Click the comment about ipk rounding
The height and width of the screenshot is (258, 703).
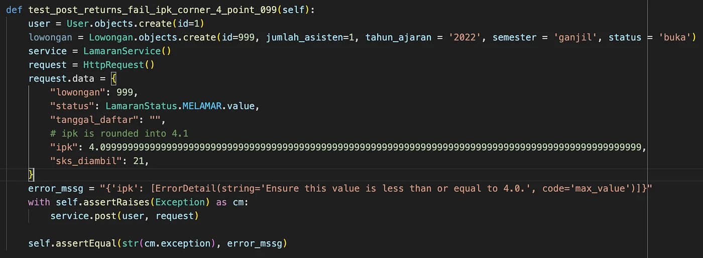(119, 133)
